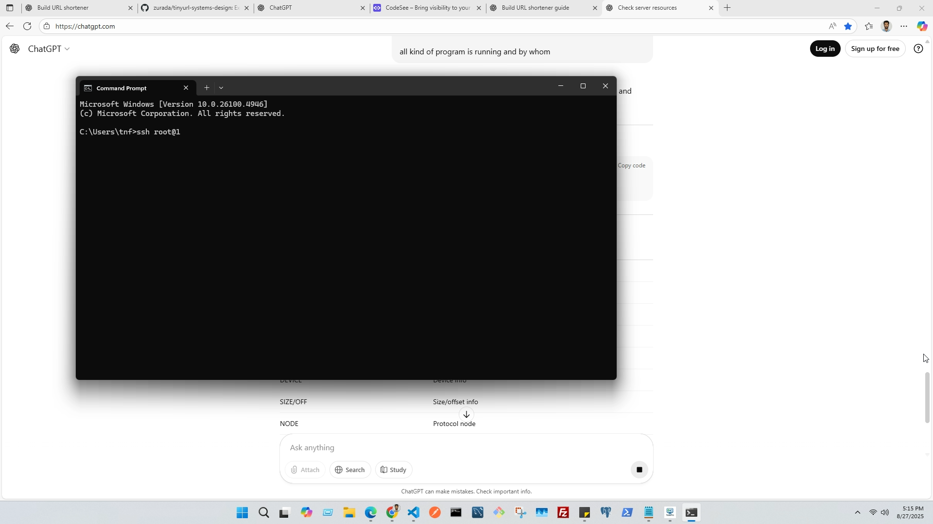The width and height of the screenshot is (933, 524).
Task: Show hidden icons in system tray
Action: tap(857, 513)
